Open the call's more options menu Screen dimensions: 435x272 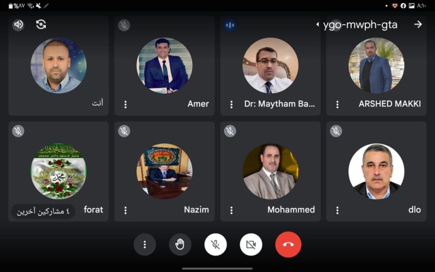coord(144,244)
